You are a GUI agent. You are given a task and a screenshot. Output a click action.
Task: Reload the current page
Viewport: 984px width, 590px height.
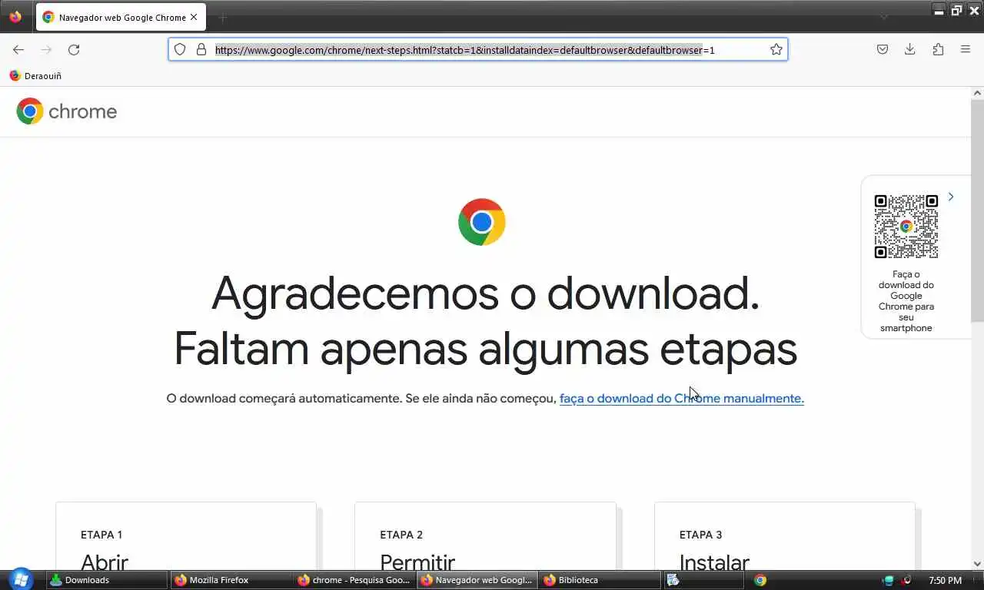click(x=74, y=50)
